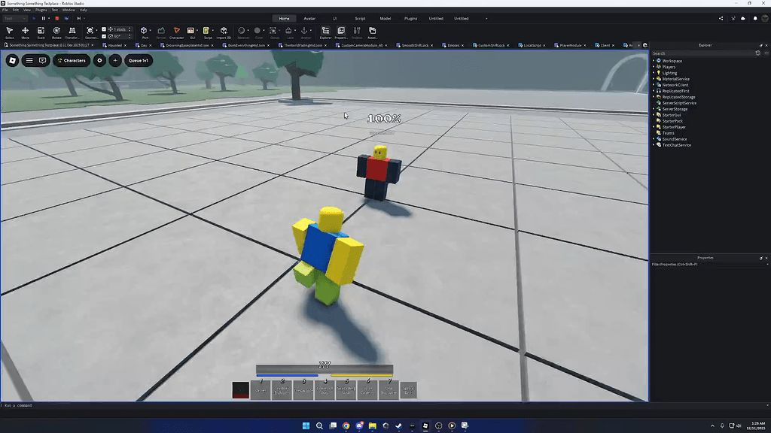Click the blue health bar segment
This screenshot has height=433, width=771.
[286, 374]
